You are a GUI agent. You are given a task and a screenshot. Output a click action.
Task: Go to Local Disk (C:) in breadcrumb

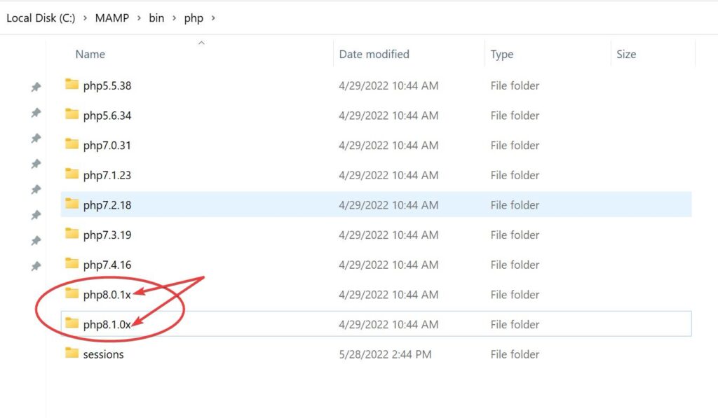coord(41,18)
